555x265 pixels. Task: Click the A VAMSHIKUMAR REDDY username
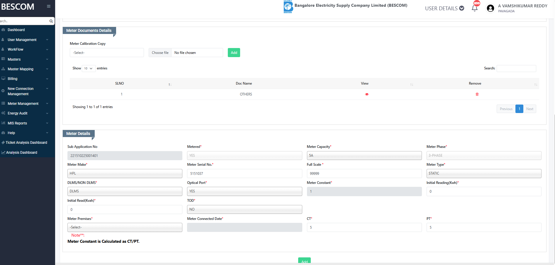click(522, 6)
